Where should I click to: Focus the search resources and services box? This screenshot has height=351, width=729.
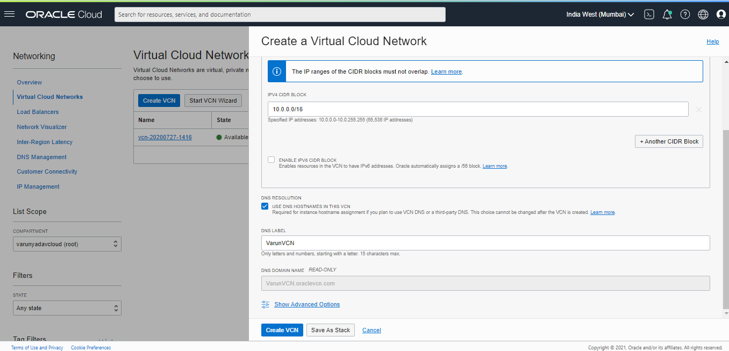click(280, 15)
